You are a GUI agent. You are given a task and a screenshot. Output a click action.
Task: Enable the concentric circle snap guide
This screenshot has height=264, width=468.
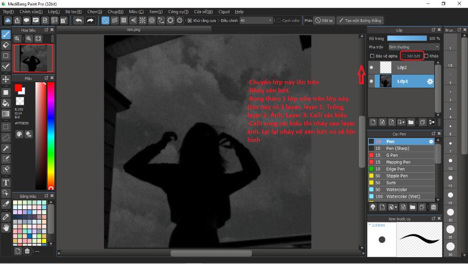pyautogui.click(x=152, y=21)
